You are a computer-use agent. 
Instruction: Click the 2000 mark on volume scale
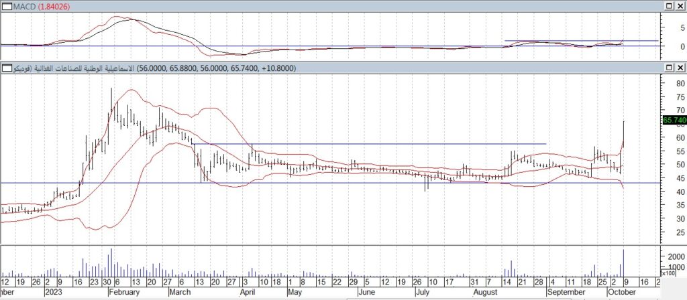676,257
